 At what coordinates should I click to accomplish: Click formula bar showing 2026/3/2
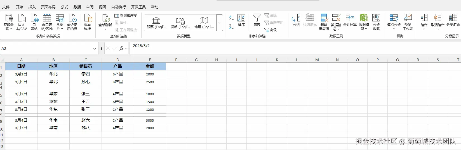point(295,48)
